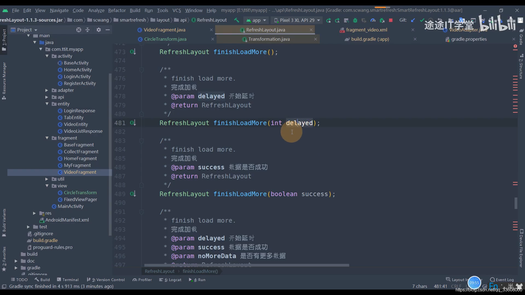Viewport: 525px width, 295px height.
Task: Click Attach Debugger to Android Process icon
Action: 382,20
